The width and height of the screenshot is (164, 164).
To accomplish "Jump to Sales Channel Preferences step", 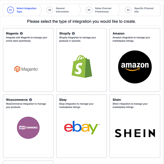I will coord(103,10).
